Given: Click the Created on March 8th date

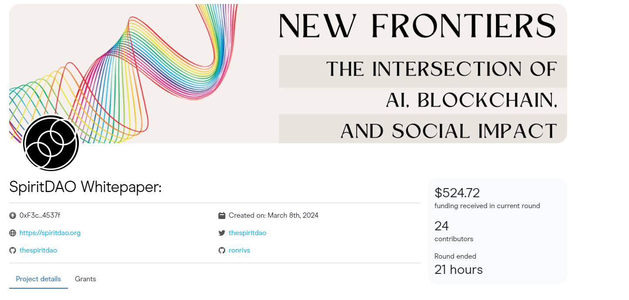Looking at the screenshot, I should point(273,216).
